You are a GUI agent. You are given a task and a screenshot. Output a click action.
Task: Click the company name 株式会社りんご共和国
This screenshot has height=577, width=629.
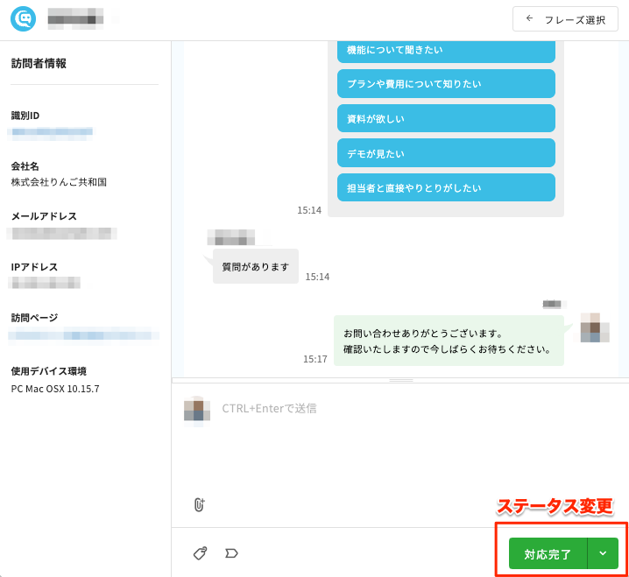point(59,182)
